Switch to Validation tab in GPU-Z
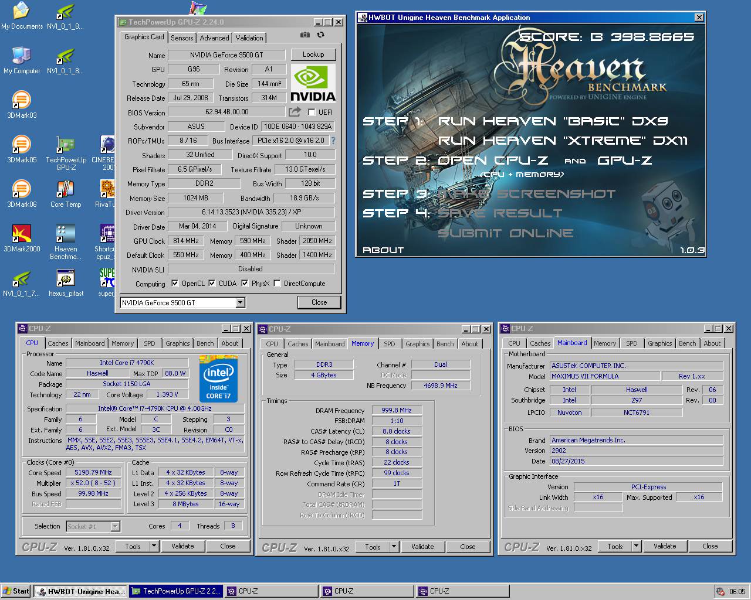 coord(249,38)
